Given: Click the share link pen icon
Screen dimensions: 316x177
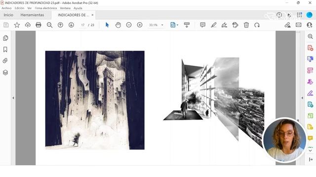Looking at the screenshot, I should [x=287, y=25].
